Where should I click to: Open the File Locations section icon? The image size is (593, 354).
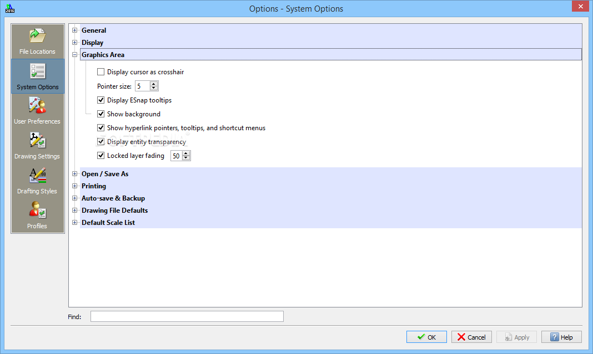coord(37,42)
